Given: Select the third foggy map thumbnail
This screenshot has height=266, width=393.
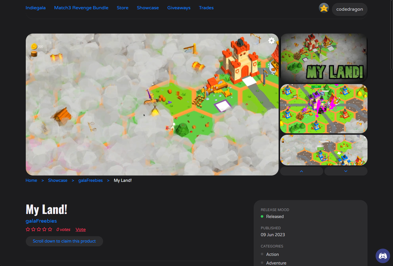Looking at the screenshot, I should click(324, 150).
